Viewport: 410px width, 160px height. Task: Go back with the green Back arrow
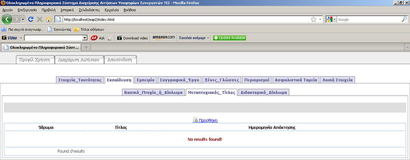click(7, 19)
